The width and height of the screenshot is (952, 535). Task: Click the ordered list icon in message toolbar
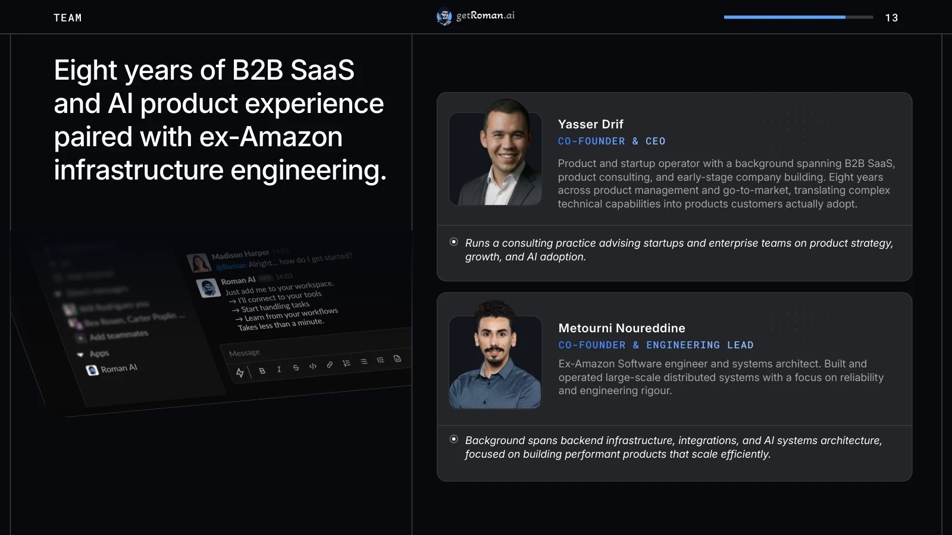coord(346,363)
